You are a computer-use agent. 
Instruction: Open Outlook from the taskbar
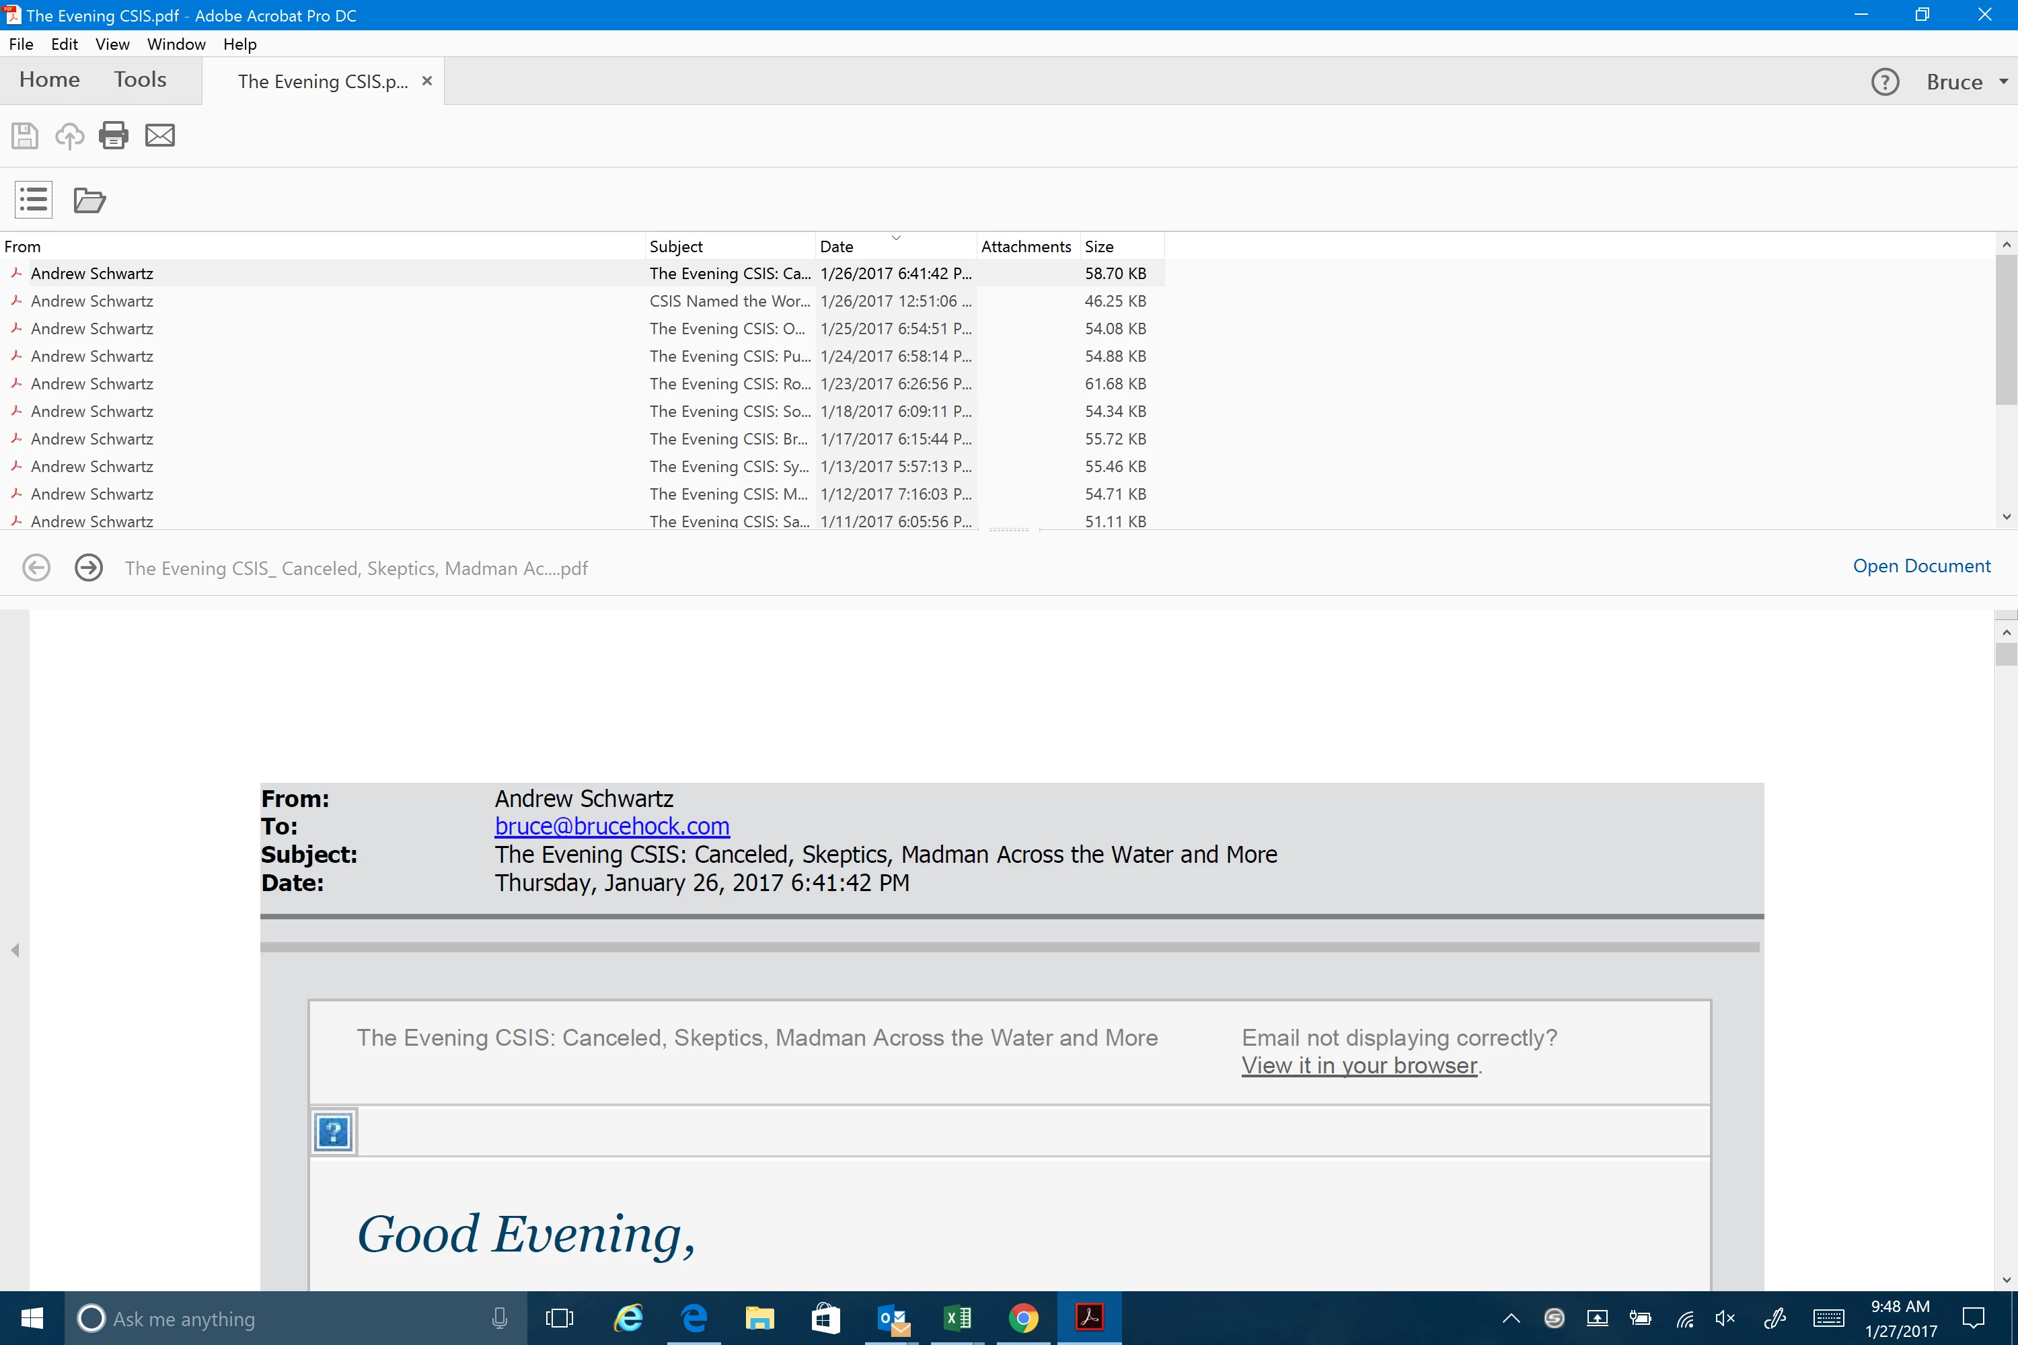pyautogui.click(x=893, y=1318)
